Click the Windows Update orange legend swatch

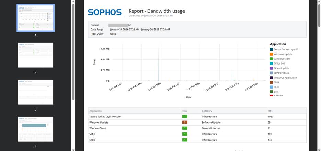pos(272,54)
